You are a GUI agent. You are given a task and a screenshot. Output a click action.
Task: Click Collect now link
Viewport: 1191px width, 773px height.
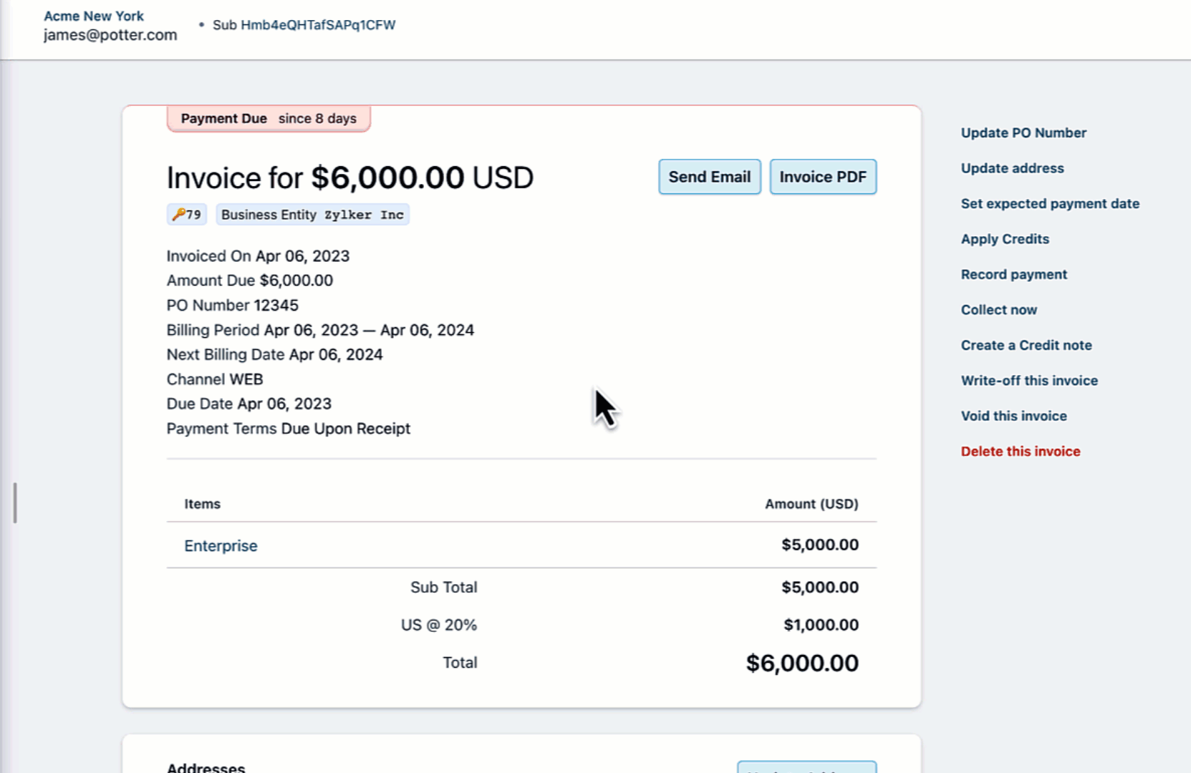coord(998,310)
